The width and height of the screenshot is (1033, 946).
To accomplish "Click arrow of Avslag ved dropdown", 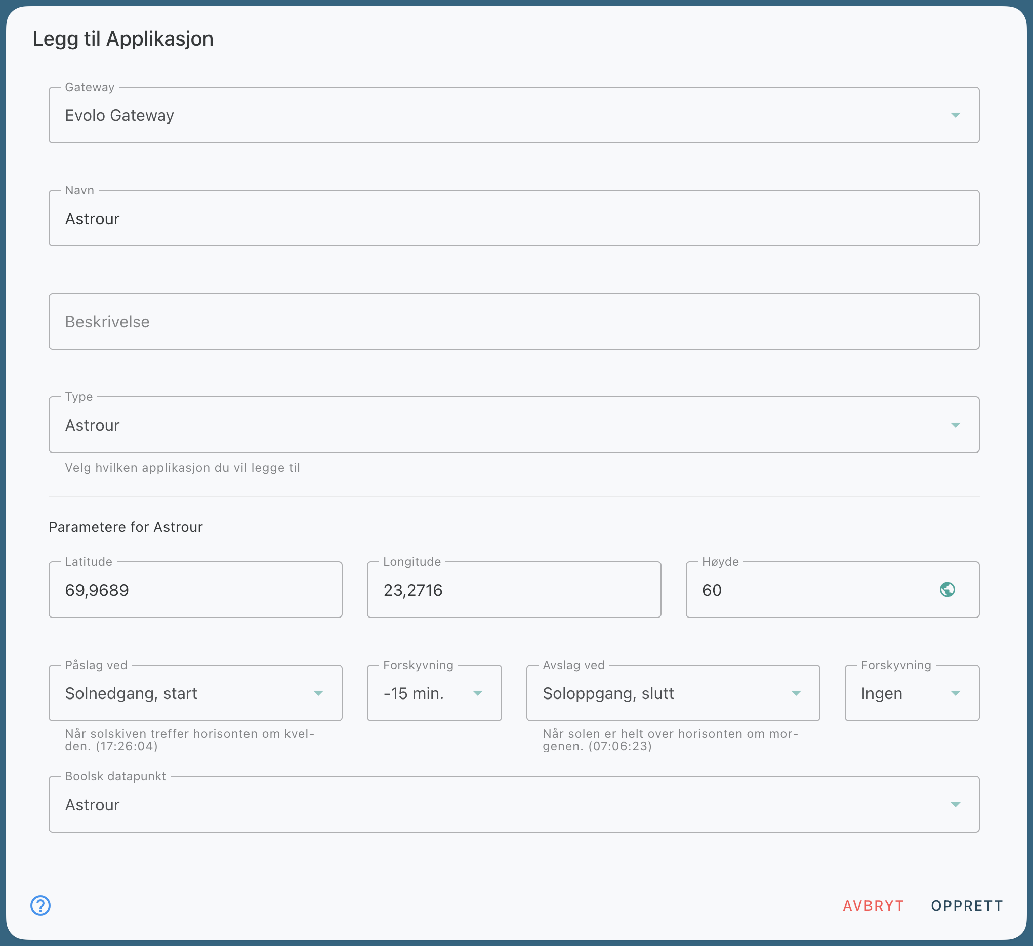I will pyautogui.click(x=796, y=693).
